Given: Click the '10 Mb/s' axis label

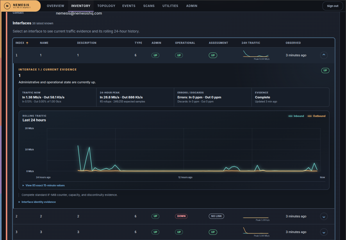Looking at the screenshot, I should coord(29,149).
